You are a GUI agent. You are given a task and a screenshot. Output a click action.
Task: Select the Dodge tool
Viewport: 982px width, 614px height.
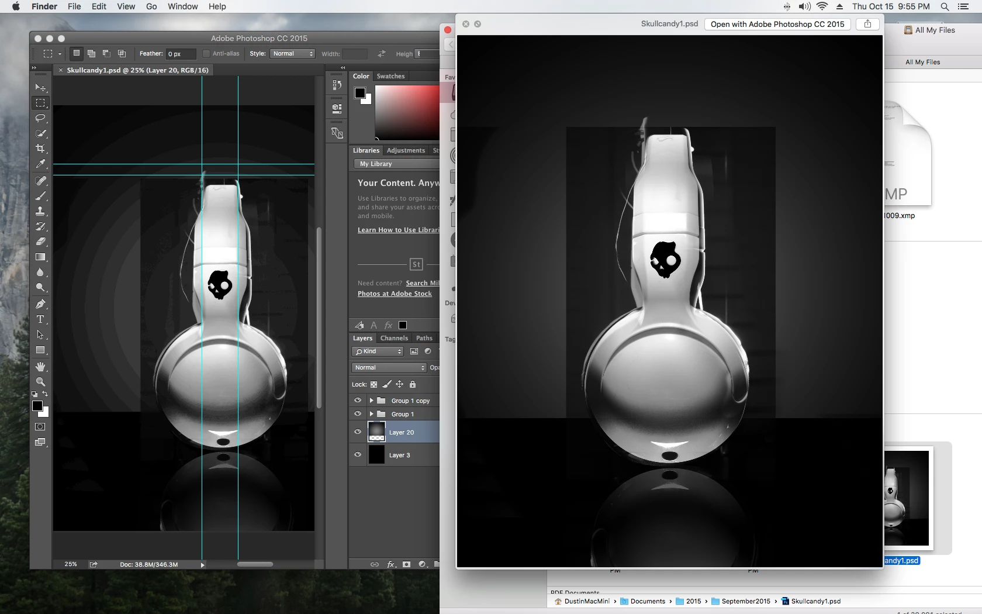coord(40,287)
